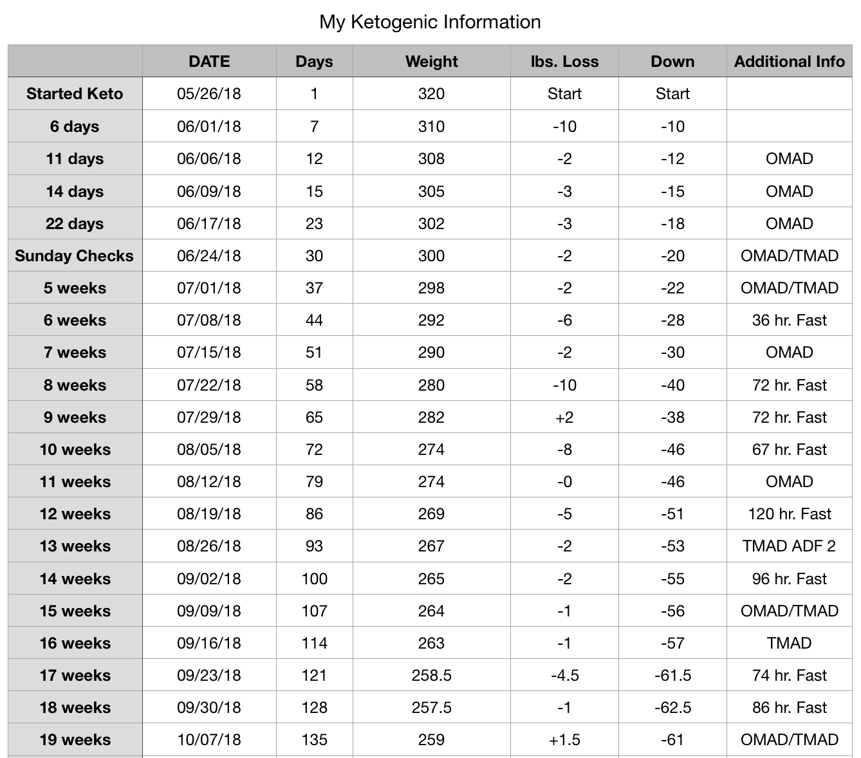This screenshot has width=861, height=758.
Task: Select the weight cell showing 258.5
Action: (x=431, y=675)
